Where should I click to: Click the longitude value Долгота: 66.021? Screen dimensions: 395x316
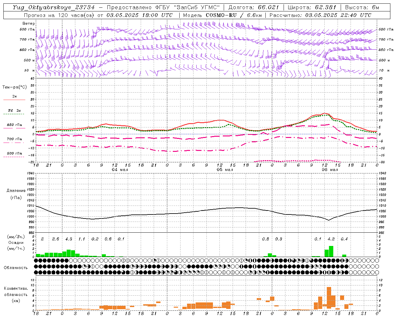tap(254, 7)
